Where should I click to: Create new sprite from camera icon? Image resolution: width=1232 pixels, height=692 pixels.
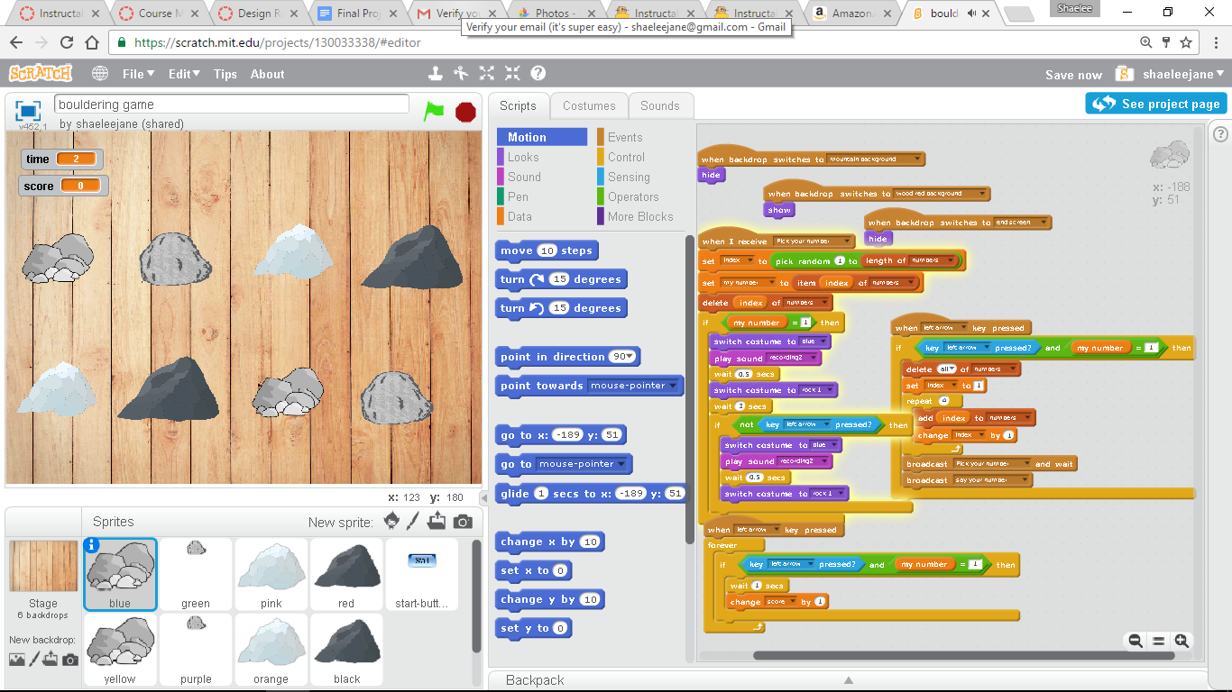tap(463, 522)
